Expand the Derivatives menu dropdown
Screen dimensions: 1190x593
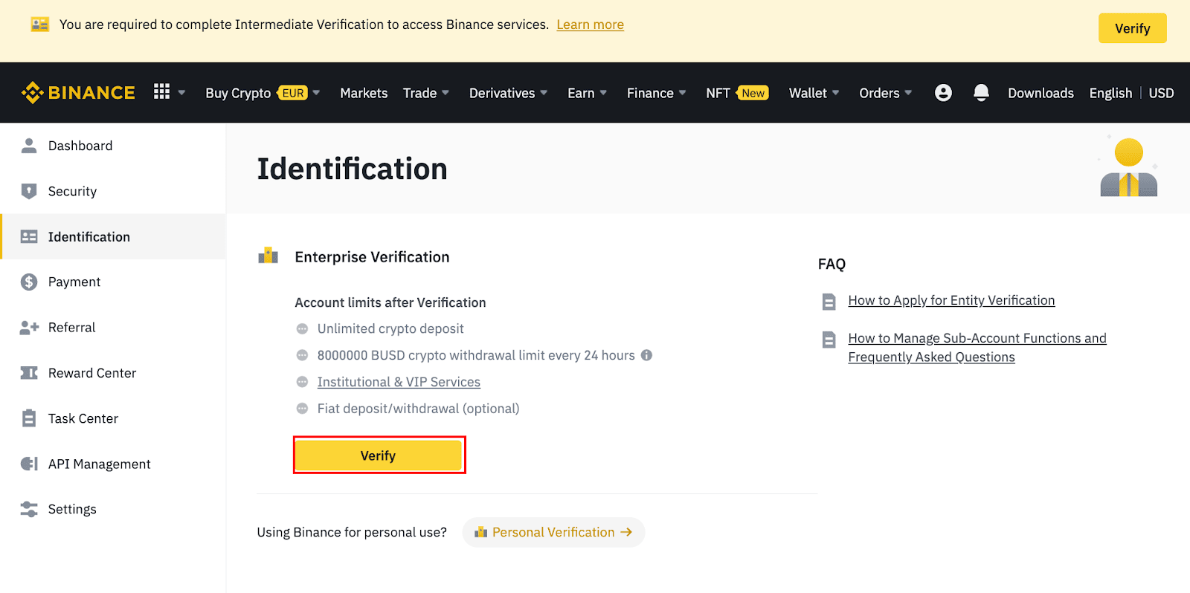[544, 93]
